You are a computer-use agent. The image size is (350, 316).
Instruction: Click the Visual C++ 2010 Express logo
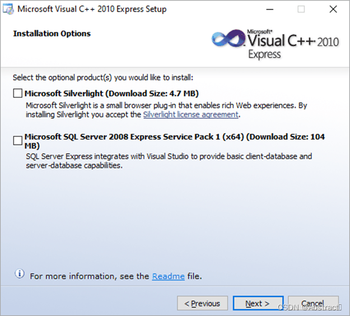click(x=276, y=43)
